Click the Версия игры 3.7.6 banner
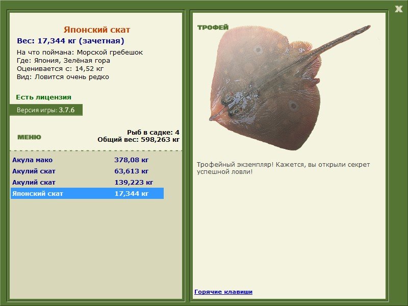 click(46, 110)
